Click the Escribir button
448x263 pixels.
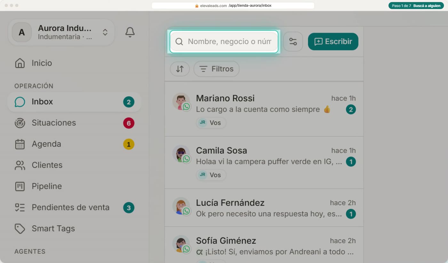[x=333, y=42]
